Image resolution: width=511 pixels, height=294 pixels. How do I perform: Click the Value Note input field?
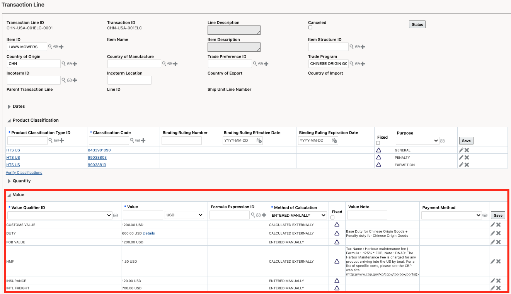(367, 215)
